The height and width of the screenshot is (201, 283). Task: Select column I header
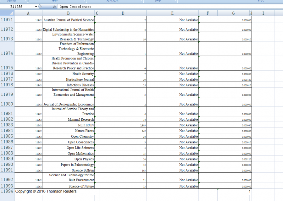point(263,13)
